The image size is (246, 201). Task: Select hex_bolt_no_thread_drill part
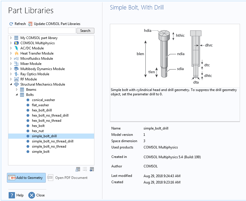(50, 115)
